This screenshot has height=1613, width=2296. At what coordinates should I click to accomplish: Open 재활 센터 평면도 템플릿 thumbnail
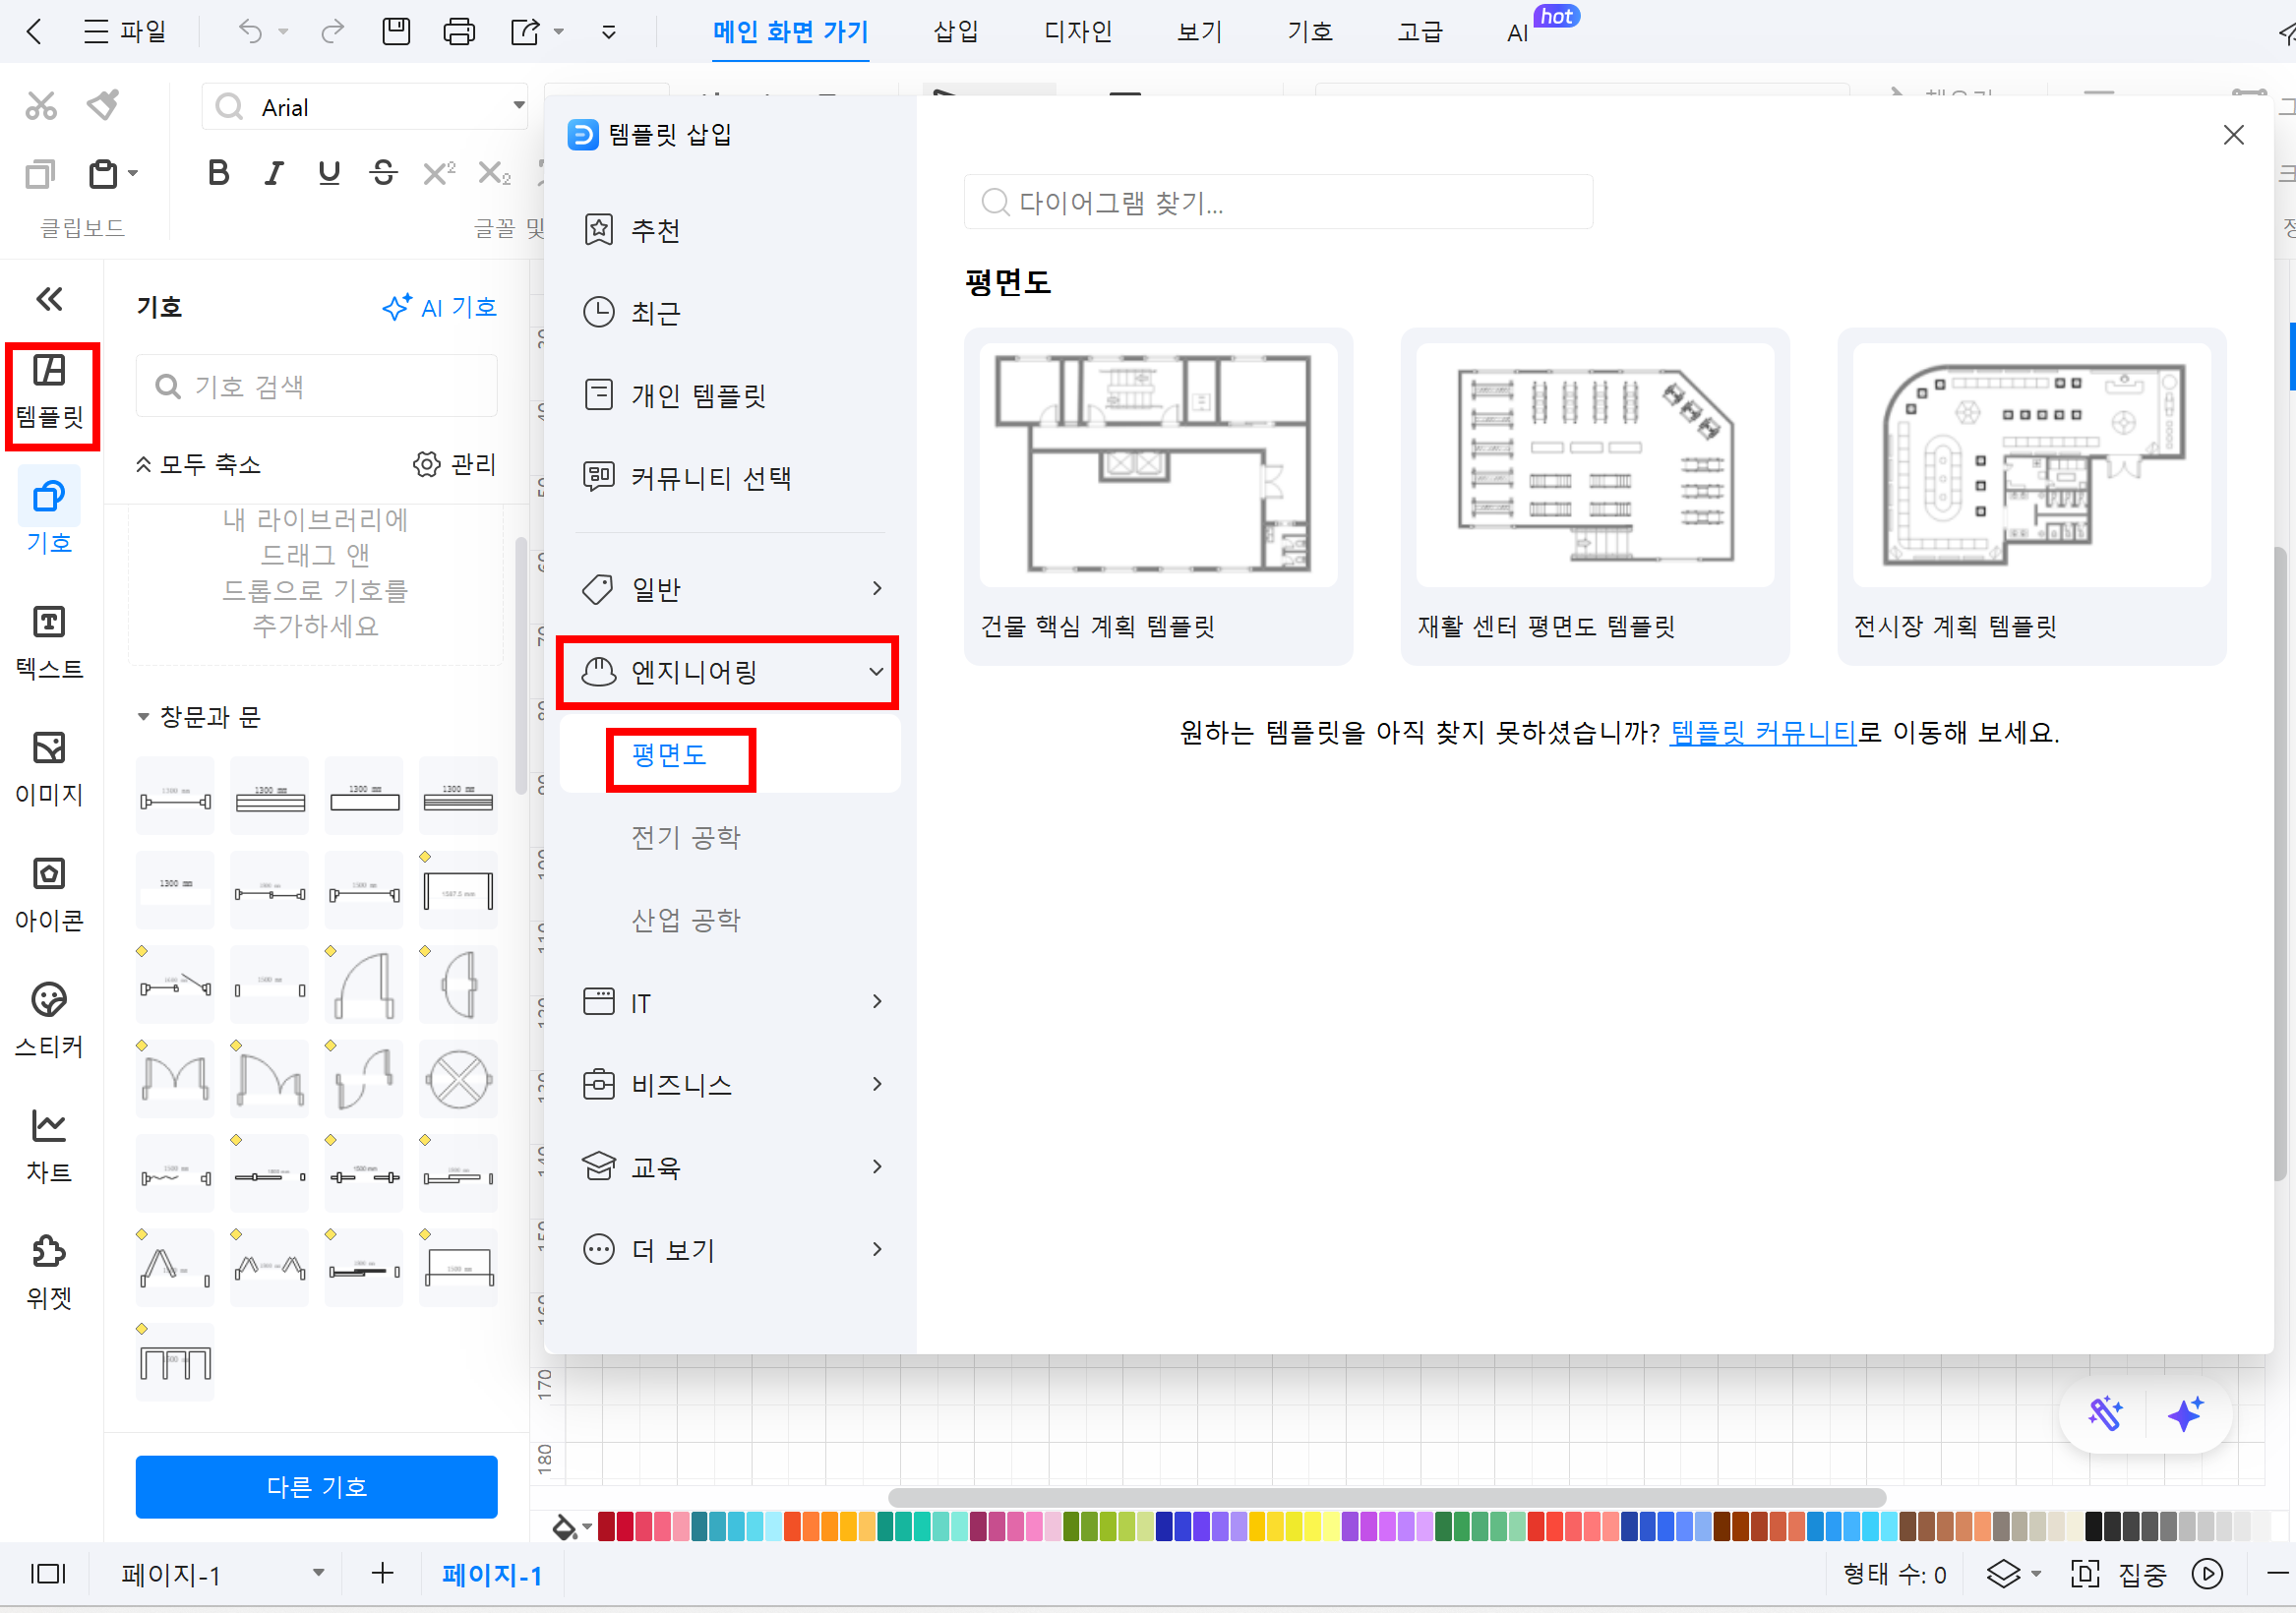pyautogui.click(x=1595, y=465)
